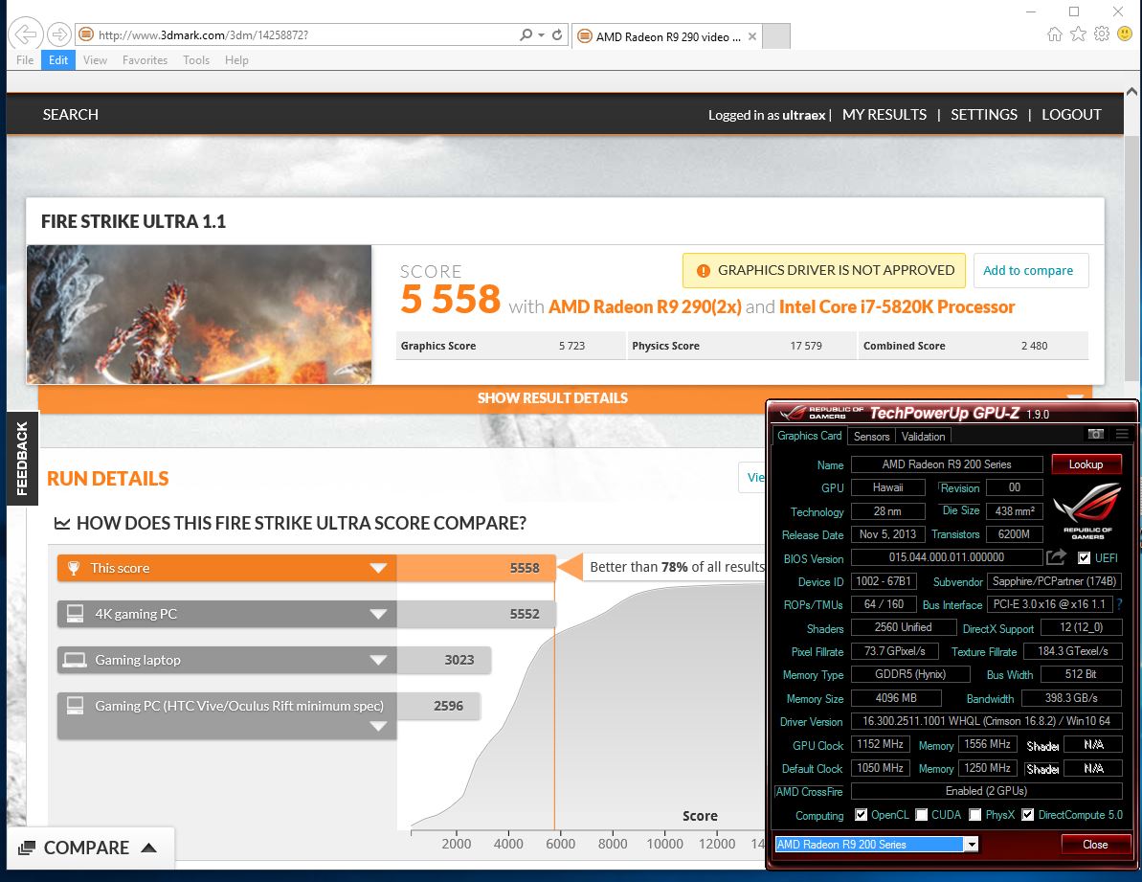
Task: Toggle the OpenCL checkbox
Action: (861, 815)
